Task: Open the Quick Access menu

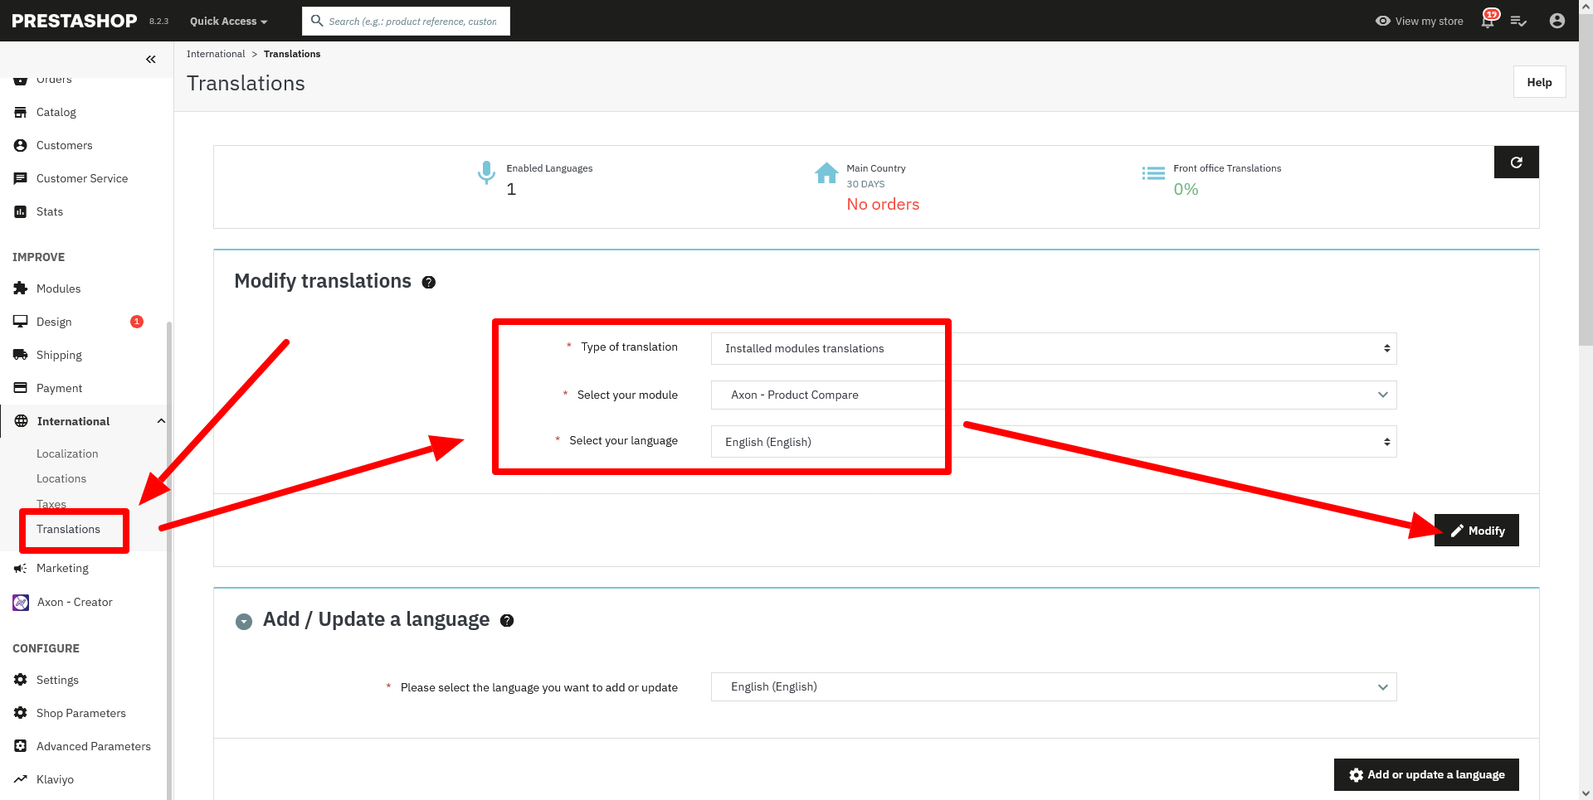Action: (x=228, y=22)
